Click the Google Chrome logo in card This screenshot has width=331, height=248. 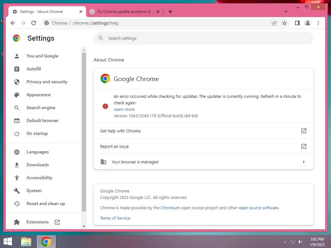coord(105,79)
